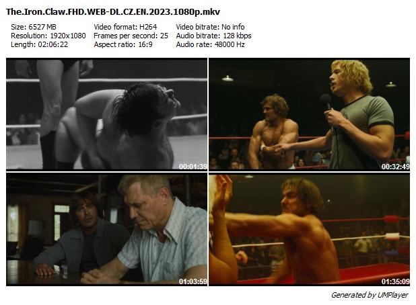Select Video format: H264 text
Image resolution: width=416 pixels, height=305 pixels.
tap(125, 27)
